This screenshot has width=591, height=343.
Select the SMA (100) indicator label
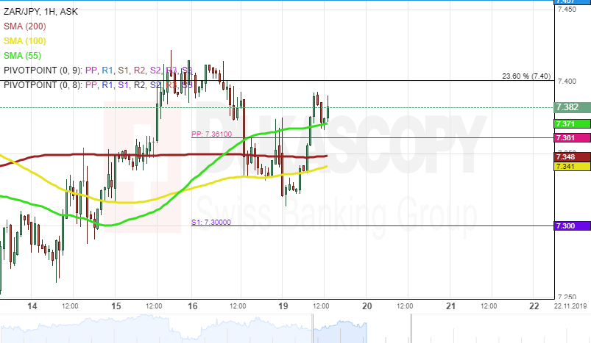[x=25, y=41]
